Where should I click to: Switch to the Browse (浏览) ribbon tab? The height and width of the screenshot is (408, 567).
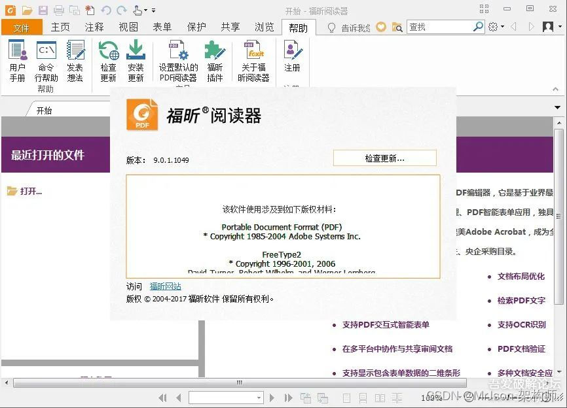pyautogui.click(x=265, y=27)
